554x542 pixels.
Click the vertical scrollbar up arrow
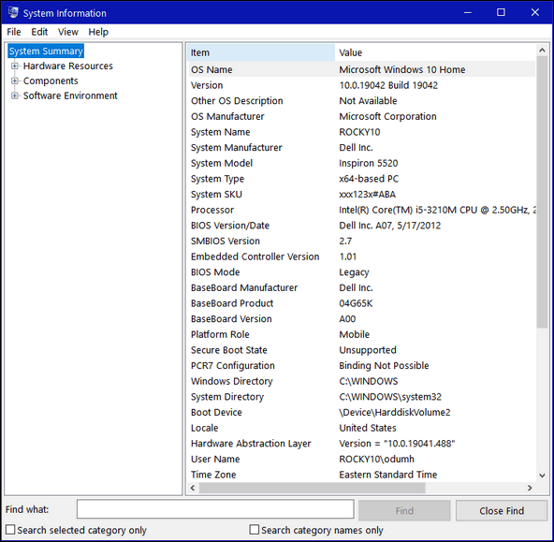542,51
